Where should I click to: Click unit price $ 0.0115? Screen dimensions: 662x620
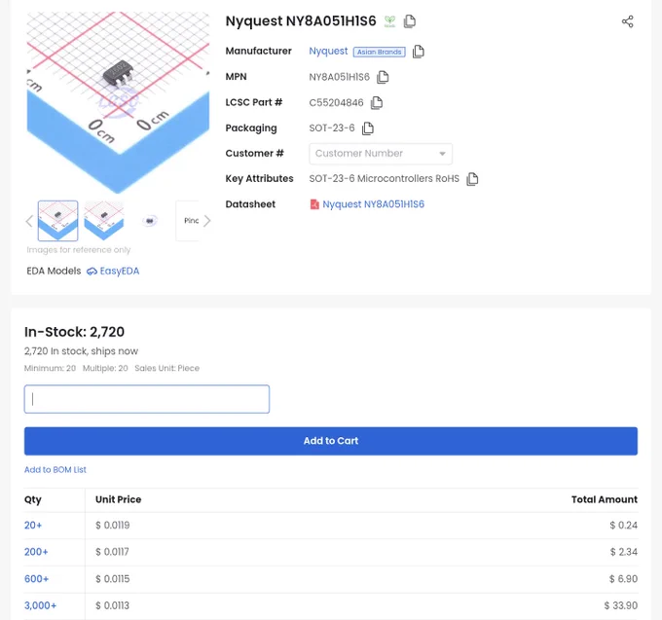tap(113, 579)
